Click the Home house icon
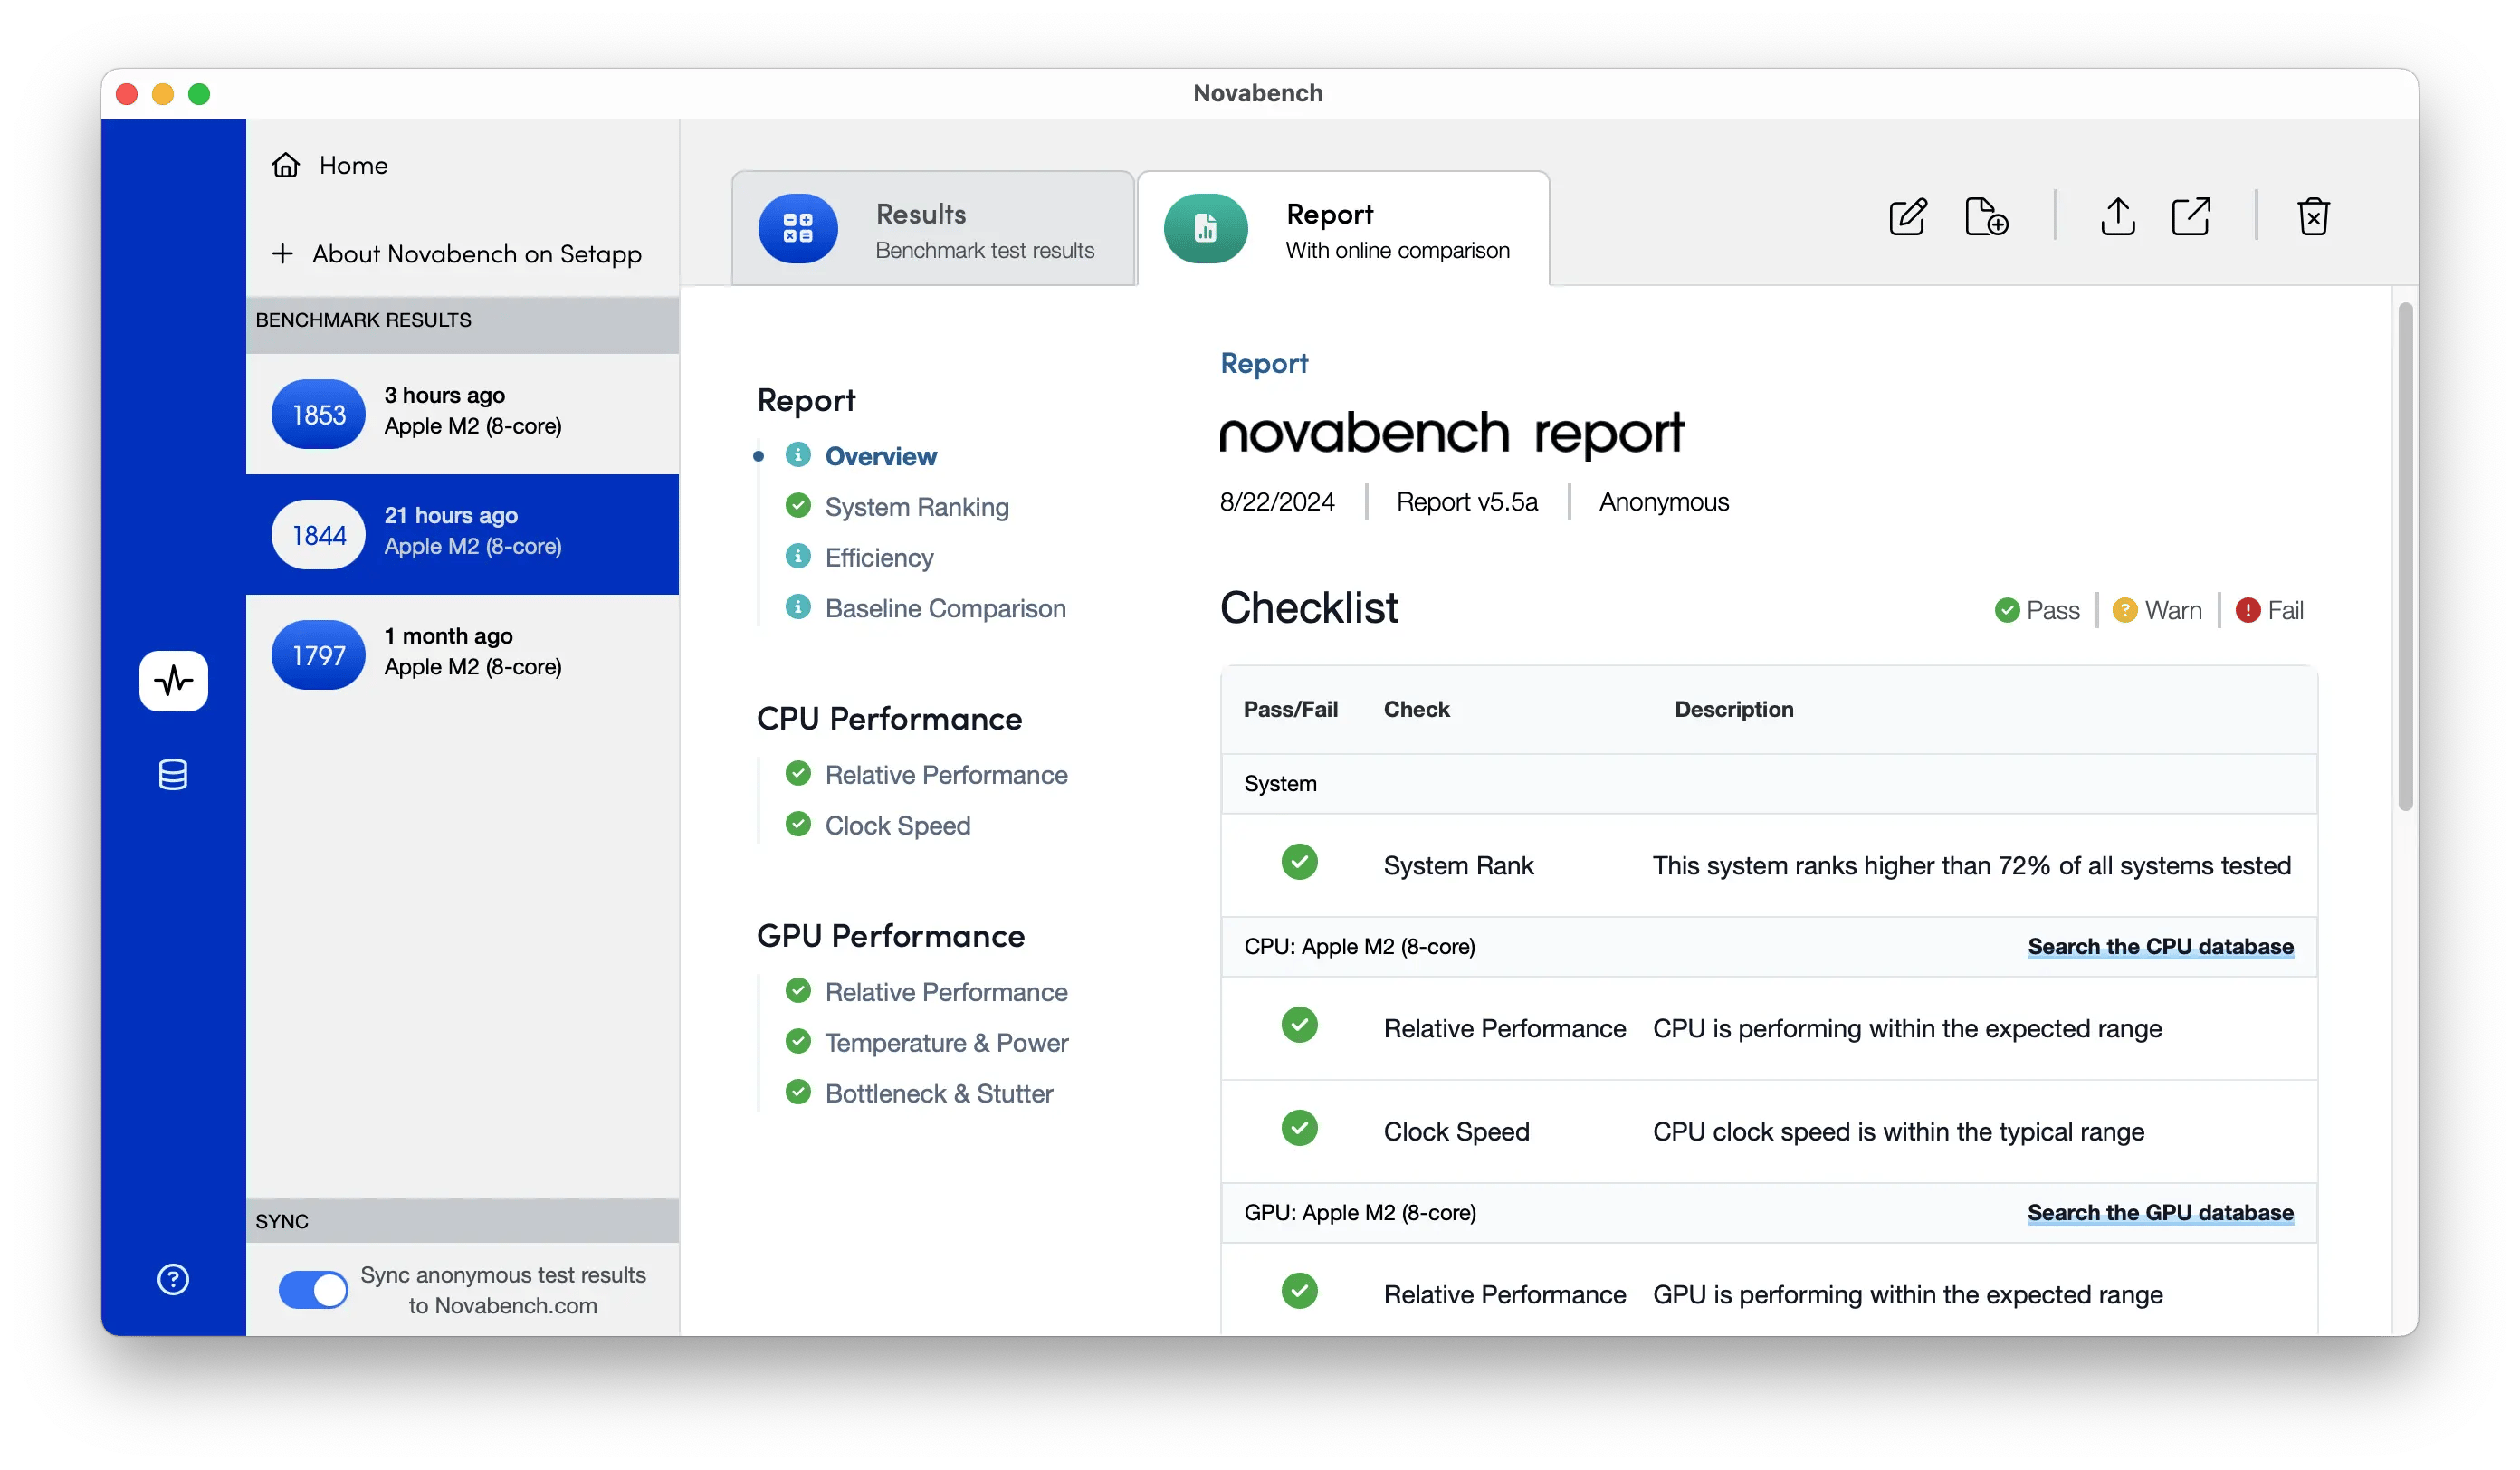The width and height of the screenshot is (2520, 1470). click(286, 165)
